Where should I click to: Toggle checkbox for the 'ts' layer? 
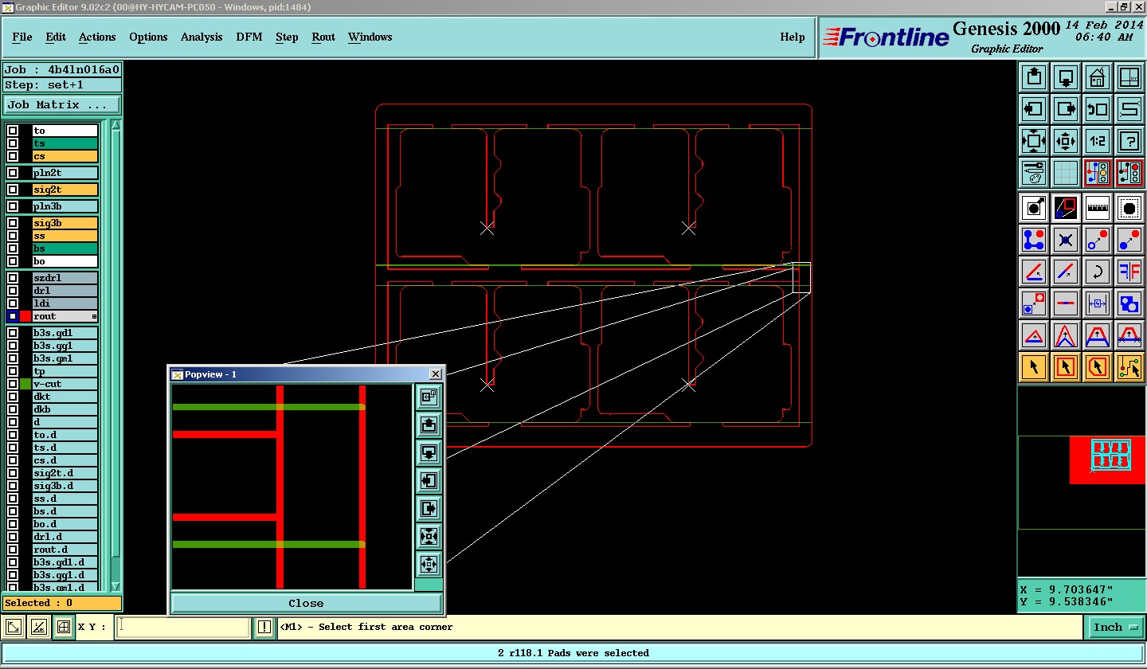pos(13,143)
